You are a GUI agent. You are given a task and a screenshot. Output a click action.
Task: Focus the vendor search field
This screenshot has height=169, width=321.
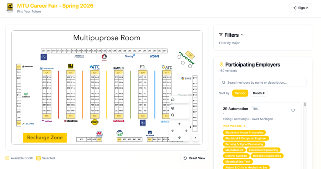(x=263, y=83)
